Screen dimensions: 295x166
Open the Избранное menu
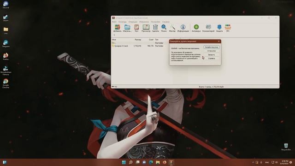pyautogui.click(x=144, y=22)
